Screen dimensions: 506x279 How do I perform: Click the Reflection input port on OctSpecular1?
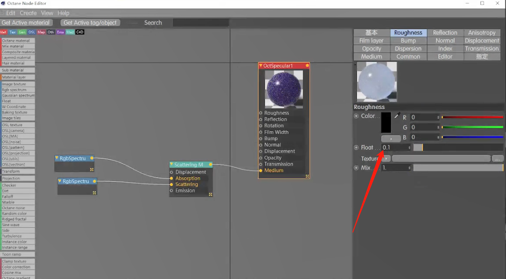coord(261,120)
